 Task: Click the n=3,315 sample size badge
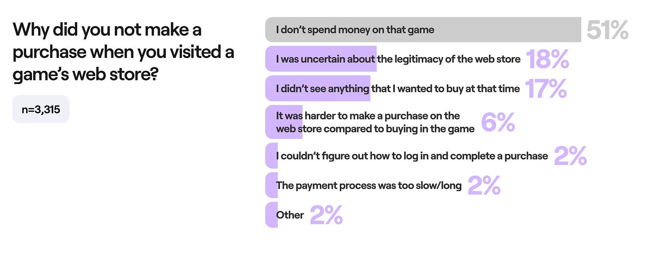(41, 109)
